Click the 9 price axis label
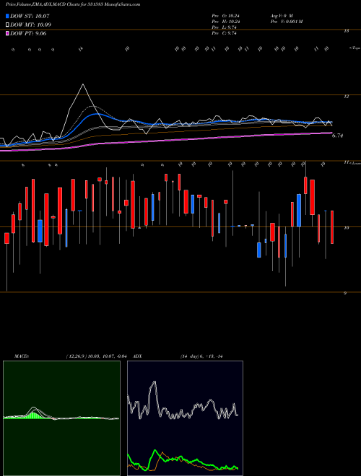The height and width of the screenshot is (476, 361). pos(345,294)
